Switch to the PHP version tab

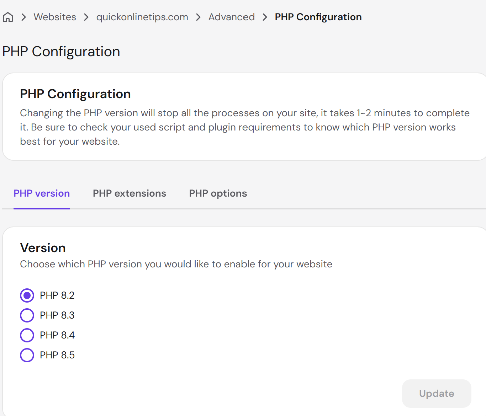coord(42,193)
